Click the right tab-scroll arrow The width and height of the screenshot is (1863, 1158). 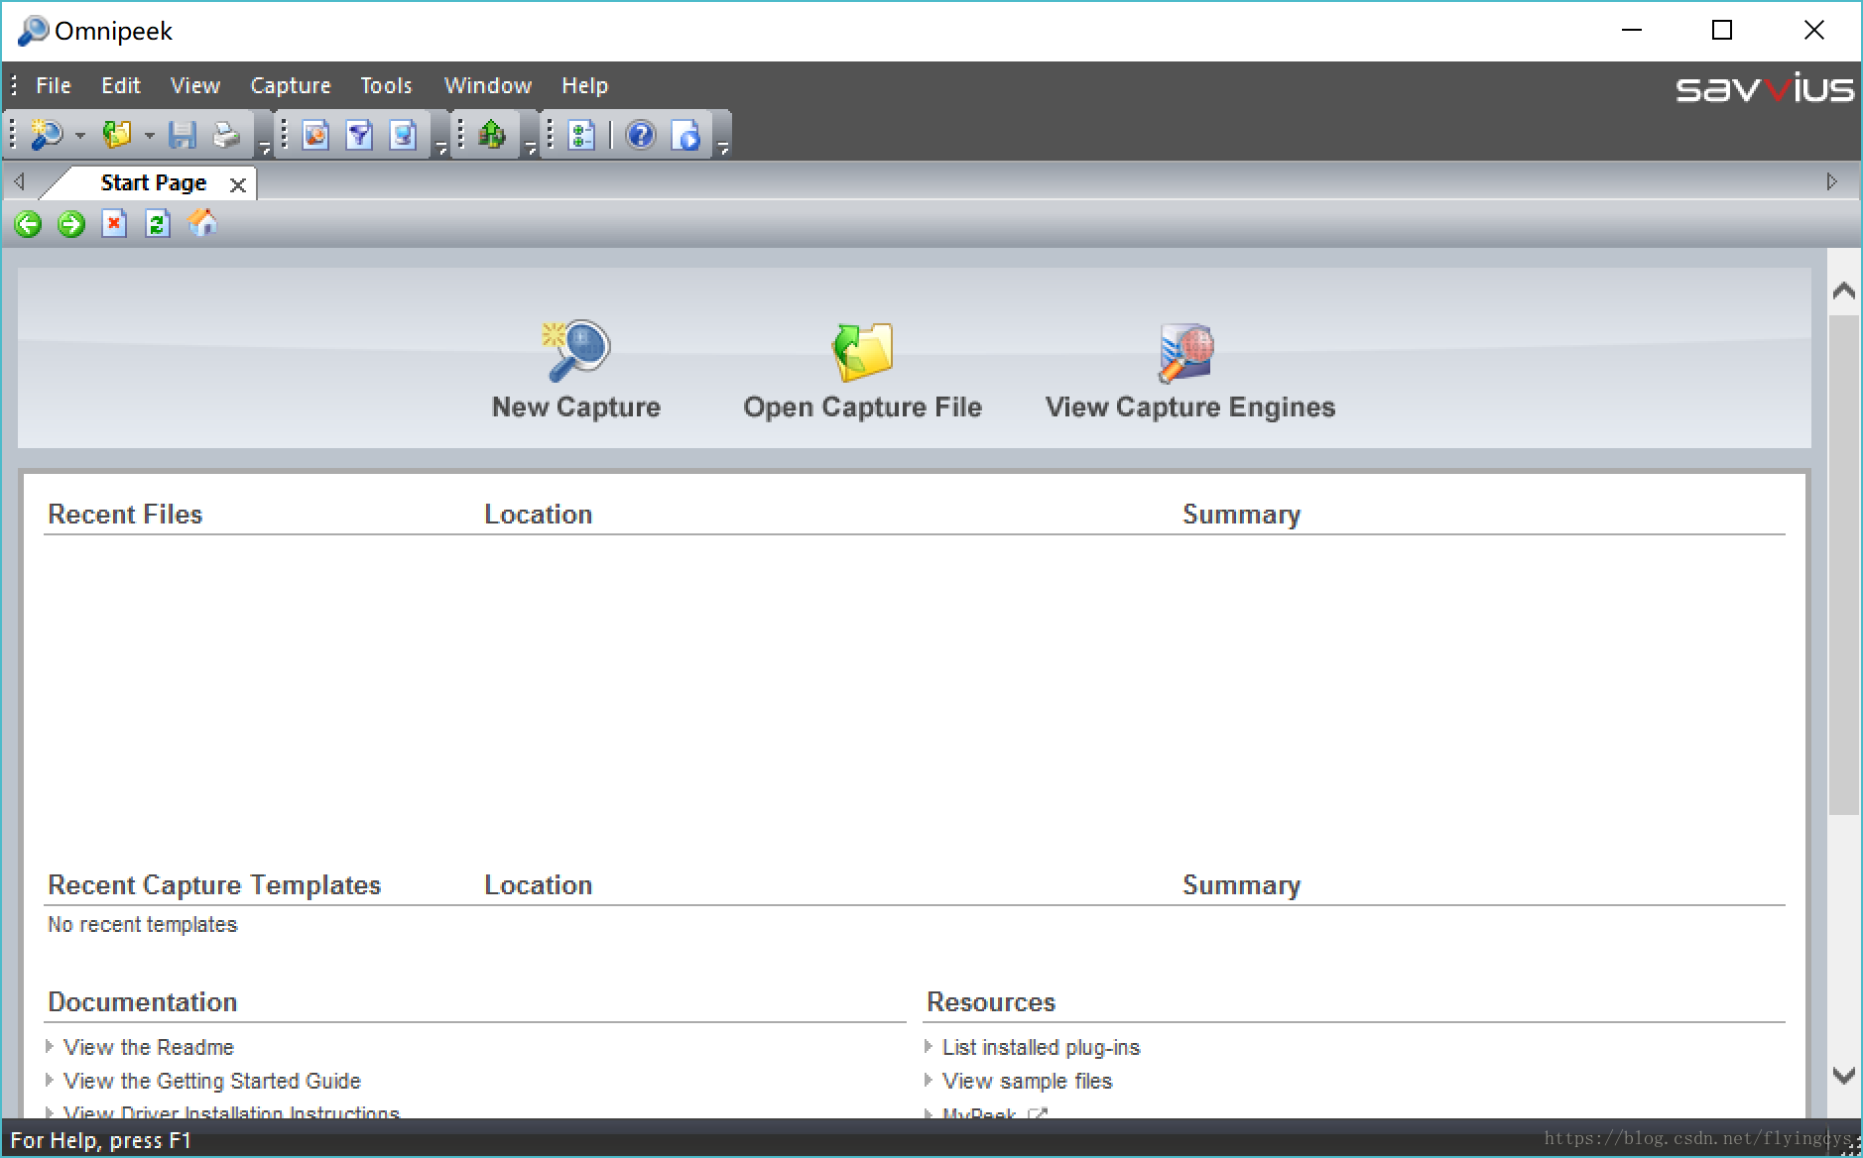[x=1831, y=181]
